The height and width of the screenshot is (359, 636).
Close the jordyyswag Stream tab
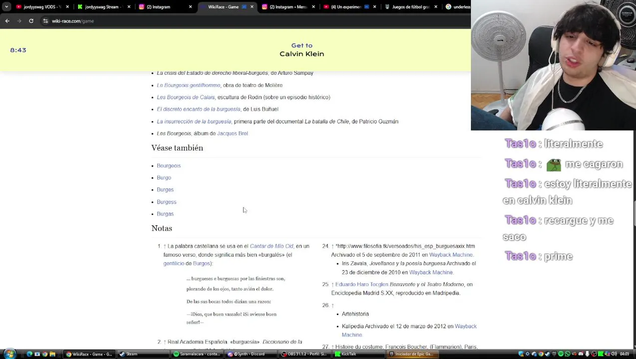[129, 7]
